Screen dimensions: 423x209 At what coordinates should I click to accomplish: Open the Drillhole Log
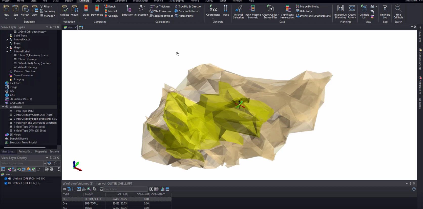tap(385, 12)
